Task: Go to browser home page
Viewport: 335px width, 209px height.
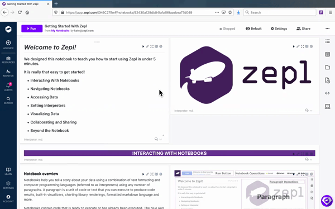Action: pyautogui.click(x=27, y=12)
